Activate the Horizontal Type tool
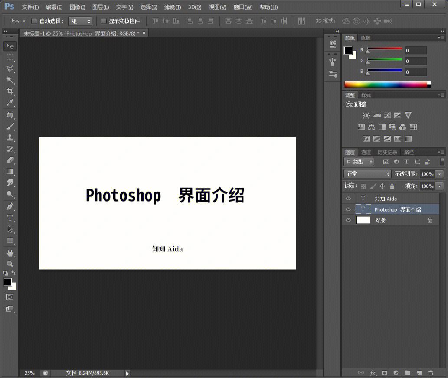 point(10,218)
